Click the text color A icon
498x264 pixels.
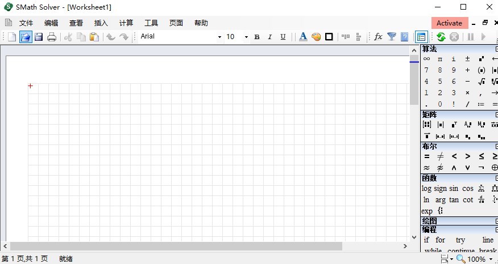click(x=302, y=37)
